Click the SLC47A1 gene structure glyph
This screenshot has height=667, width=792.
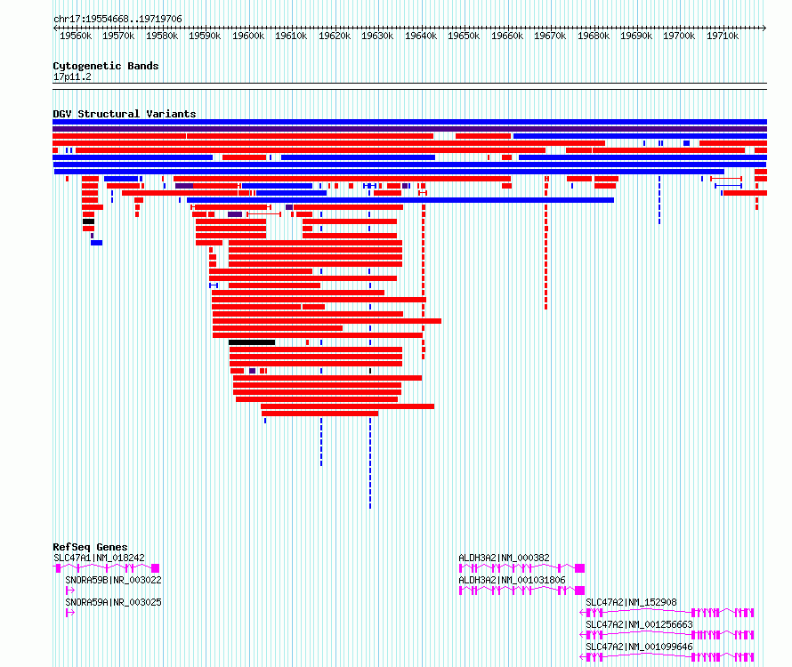[x=106, y=568]
